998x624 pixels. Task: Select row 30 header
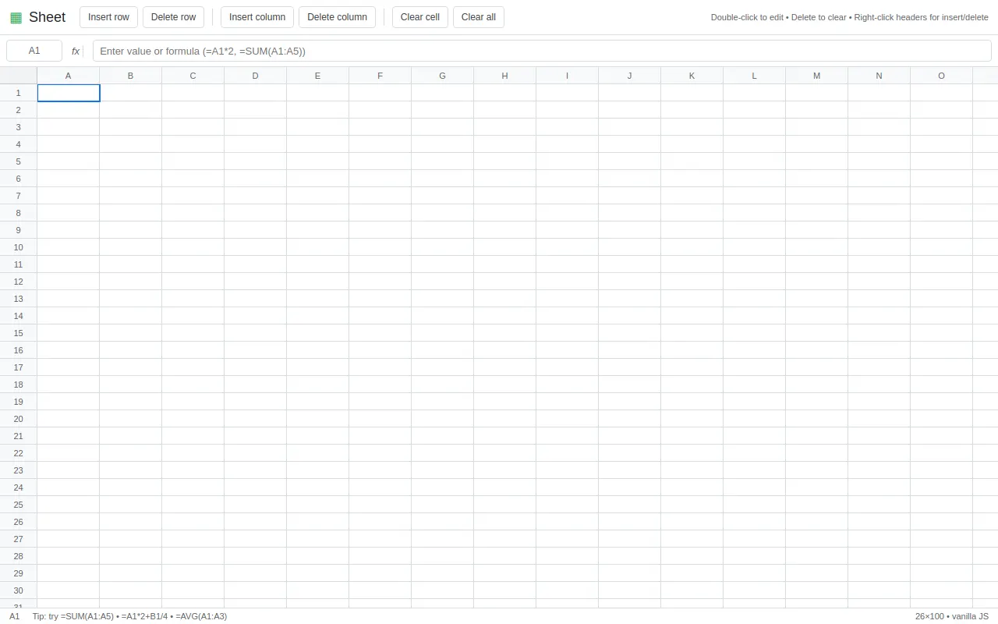(19, 590)
